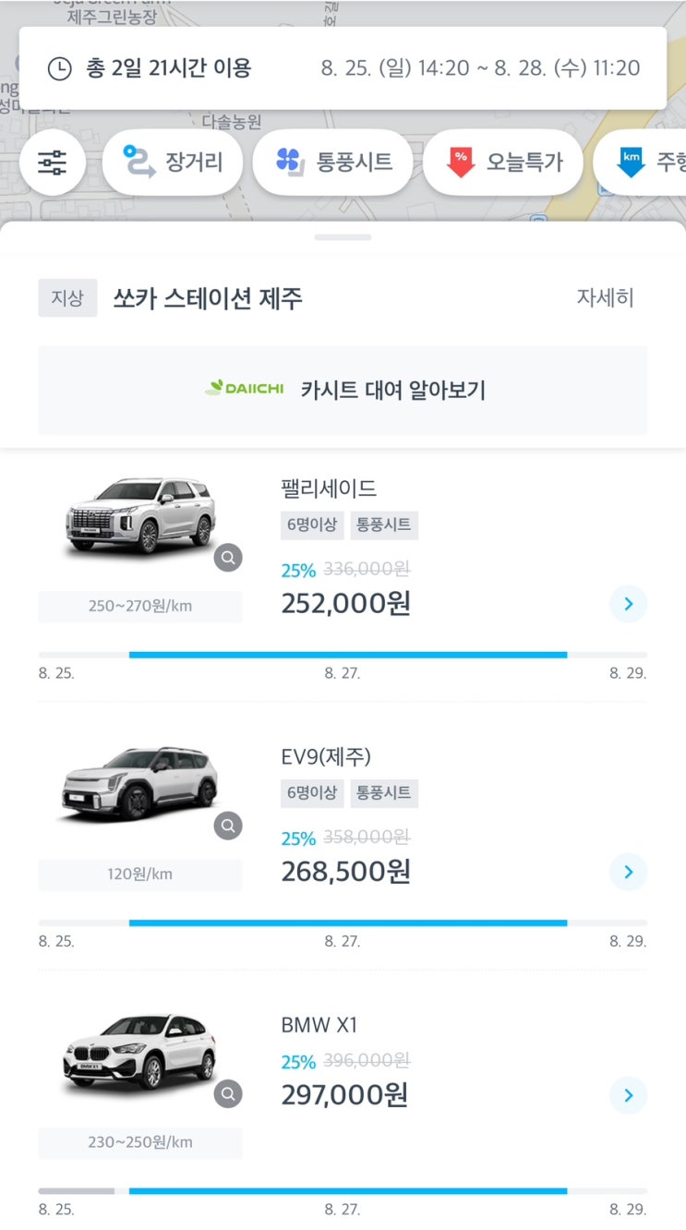Click the clock icon in usage time bar
This screenshot has width=686, height=1230.
tap(59, 68)
